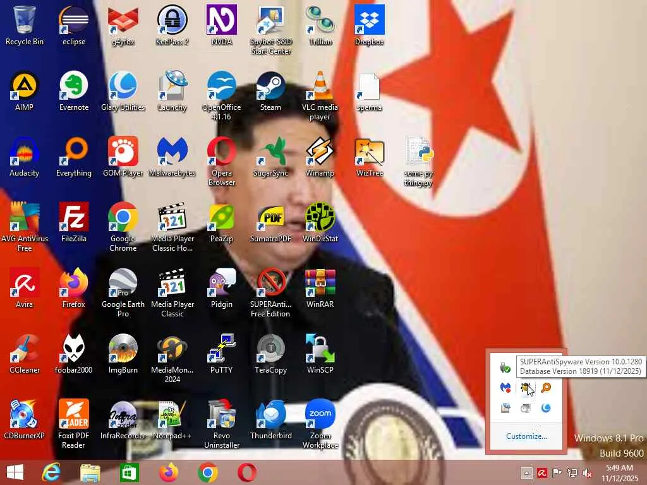Select the Audacity desktop icon
The width and height of the screenshot is (647, 485).
[x=25, y=157]
